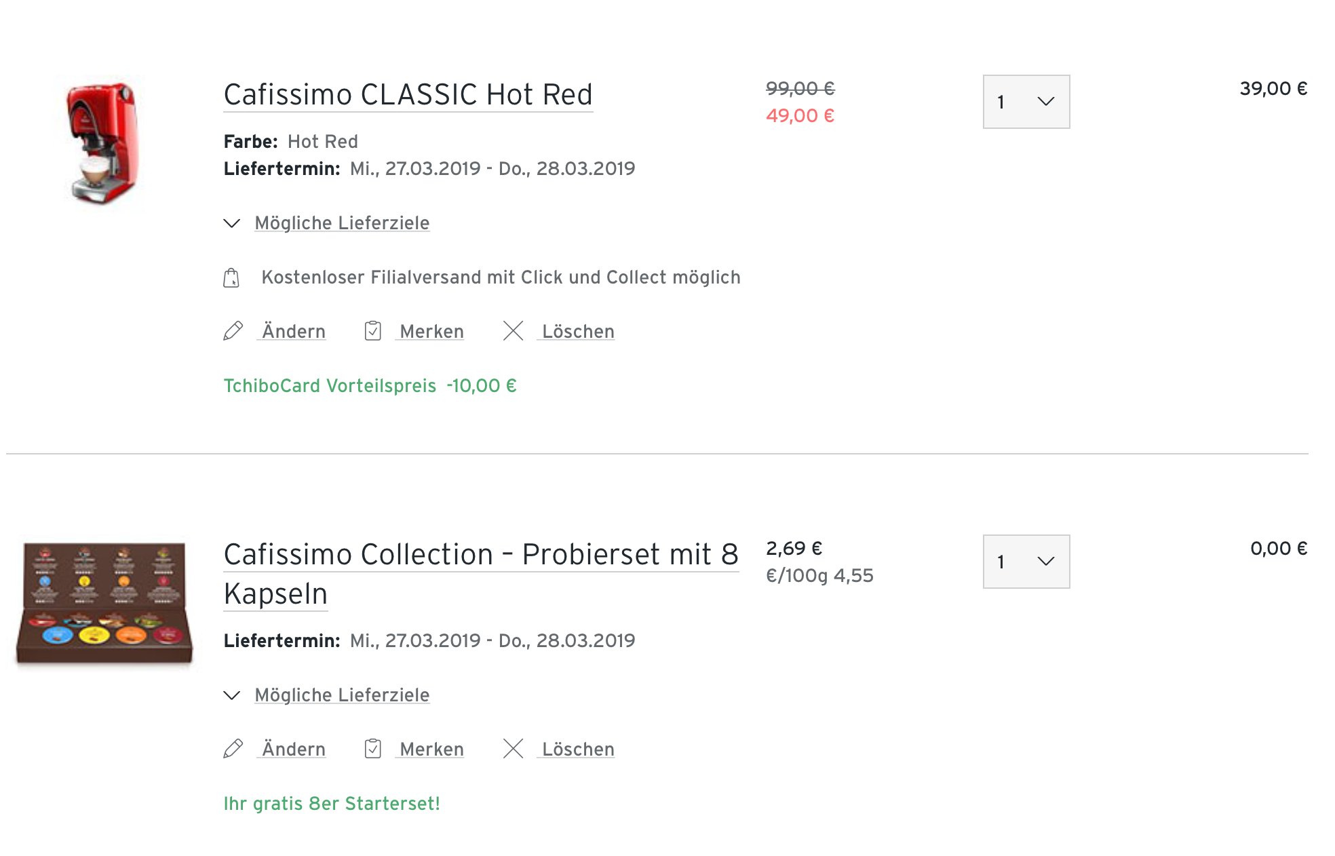Open quantity dropdown for Cafissimo CLASSIC Hot Red

1026,102
